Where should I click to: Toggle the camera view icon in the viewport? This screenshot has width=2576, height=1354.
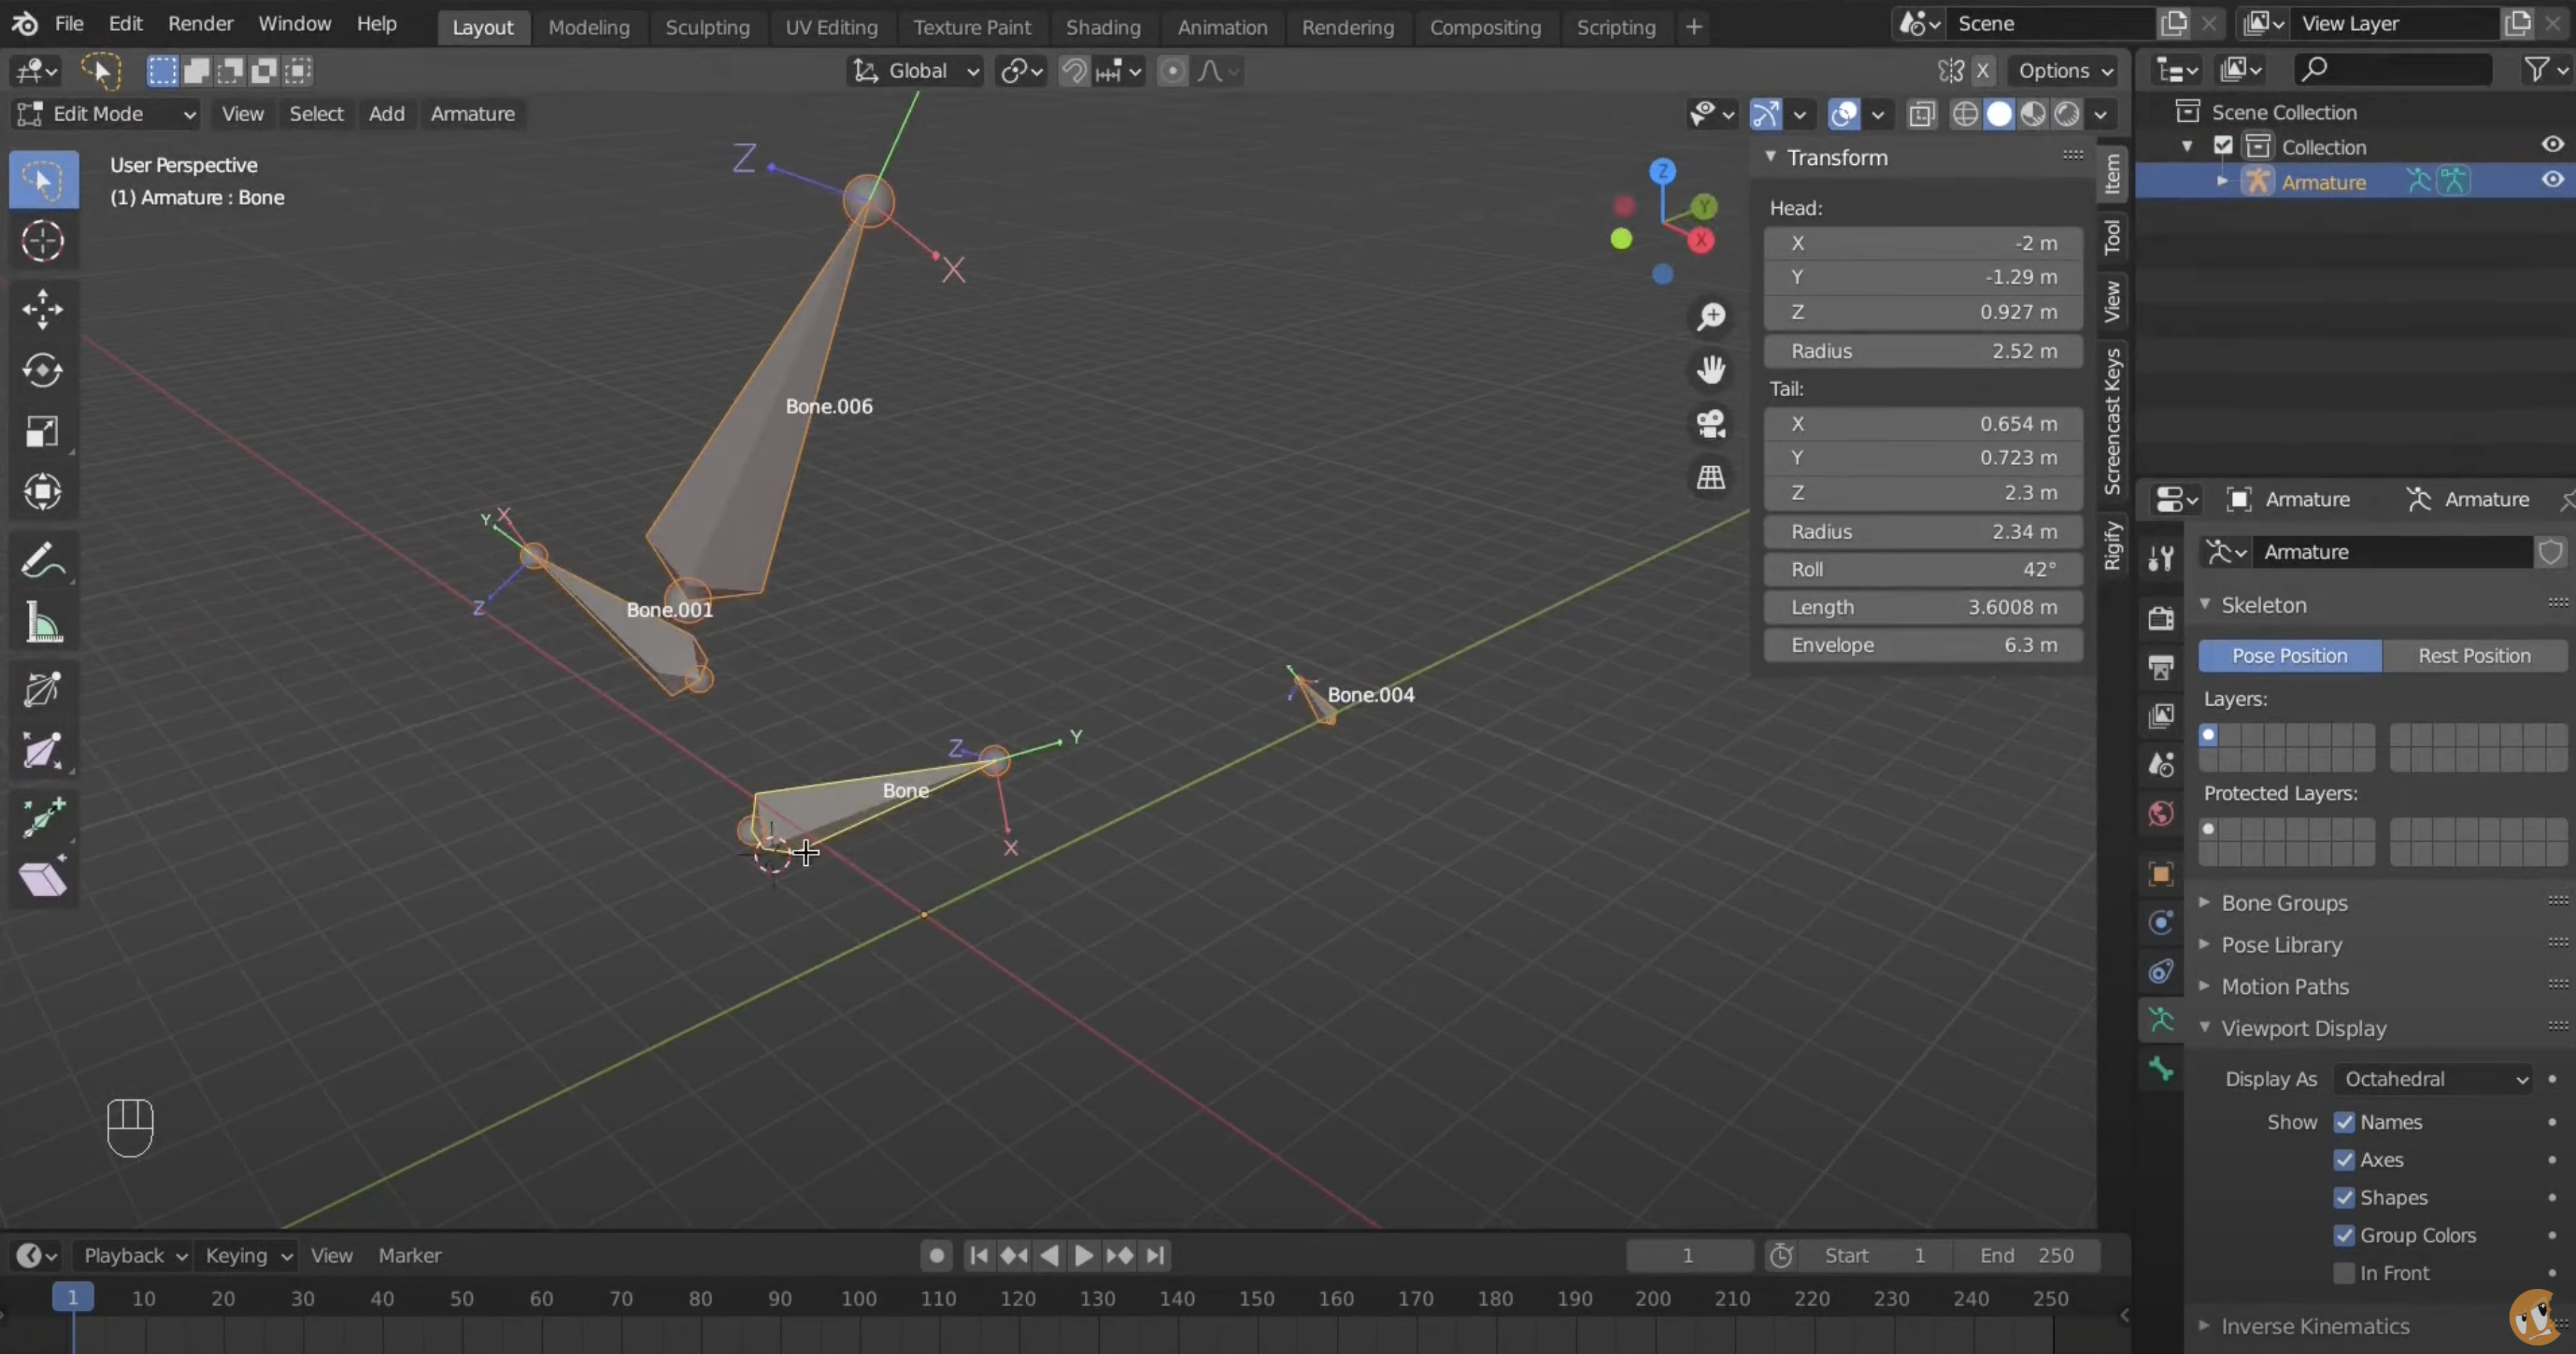(x=1712, y=424)
